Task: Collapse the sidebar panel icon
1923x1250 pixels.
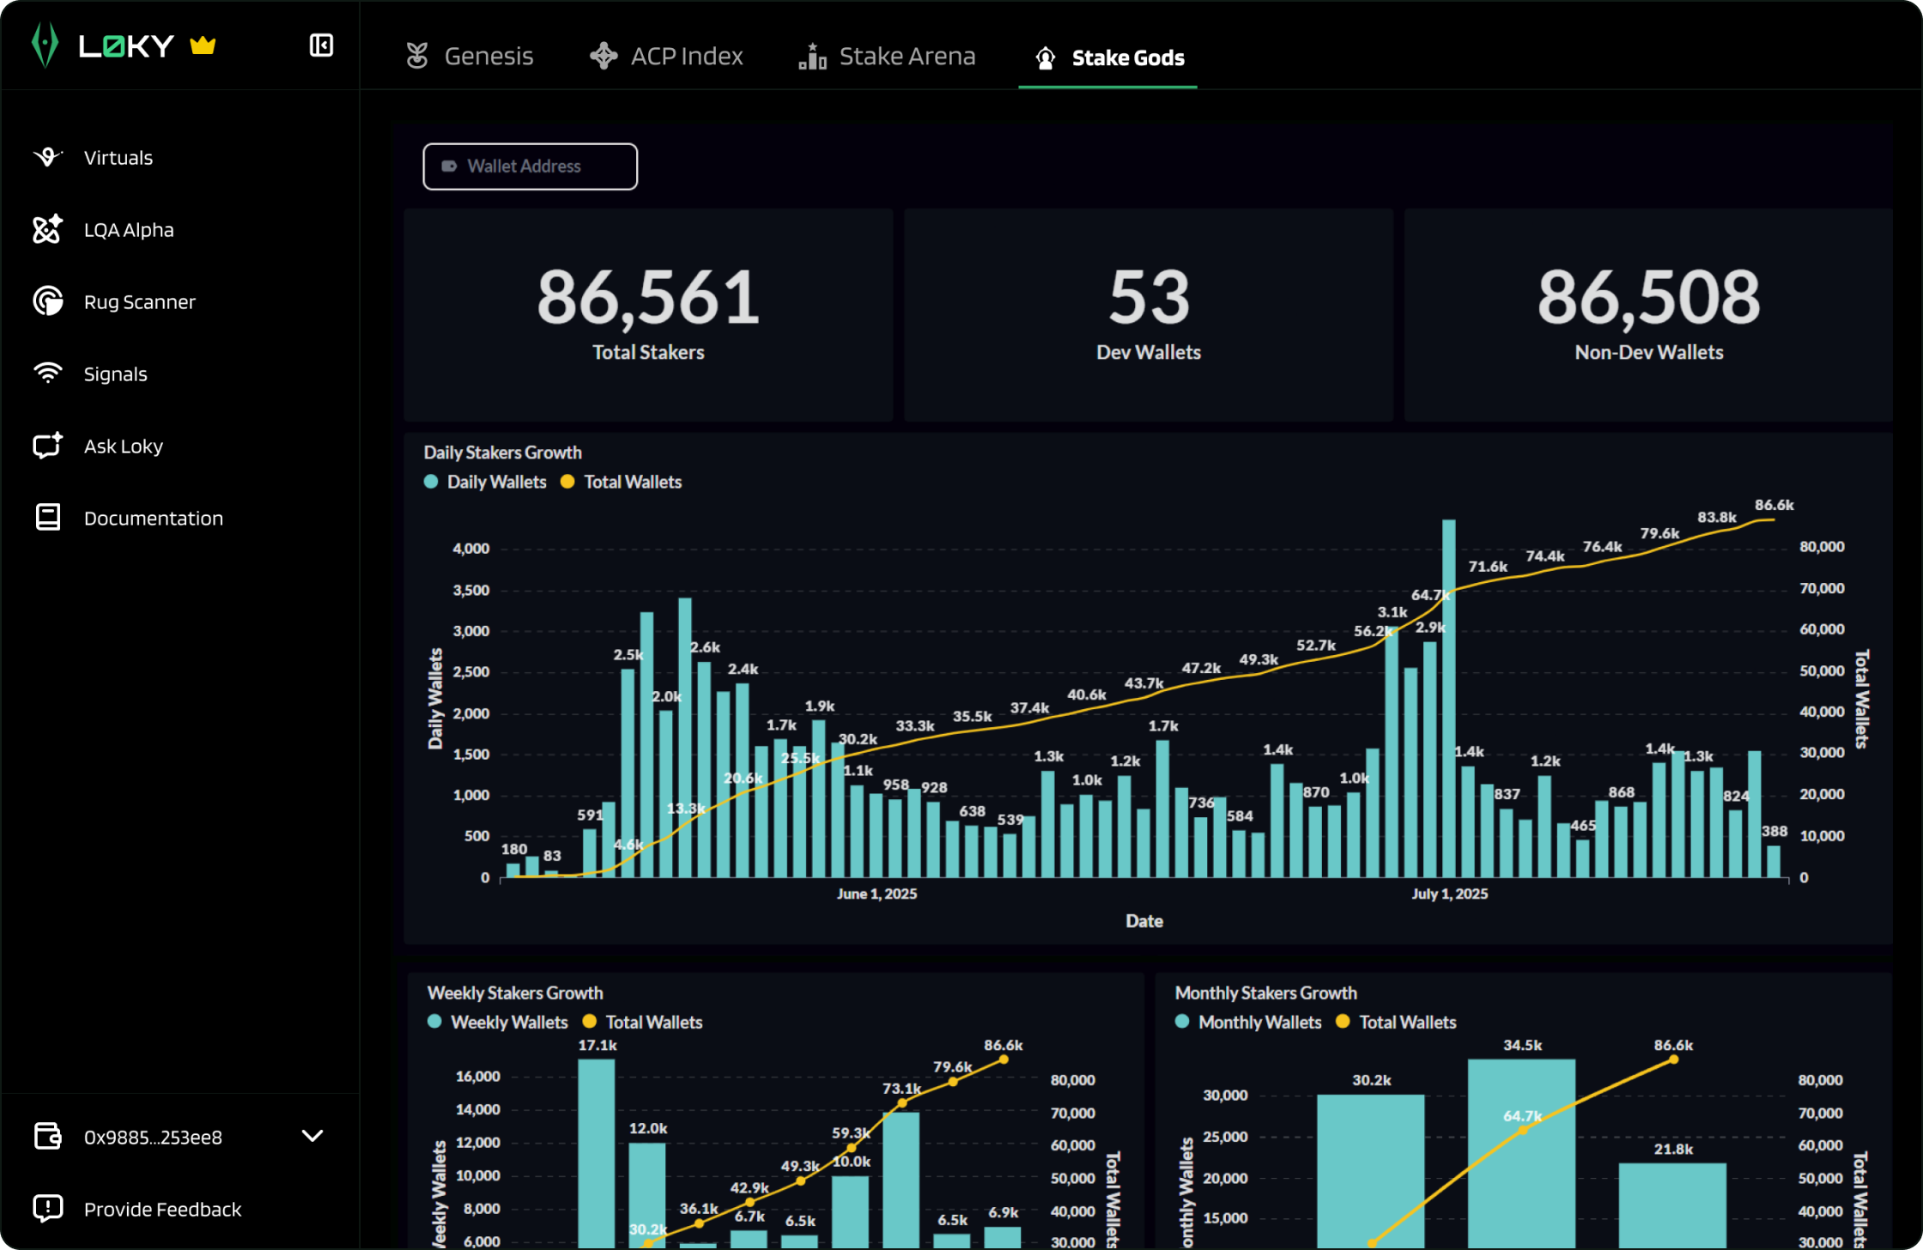Action: pyautogui.click(x=321, y=45)
